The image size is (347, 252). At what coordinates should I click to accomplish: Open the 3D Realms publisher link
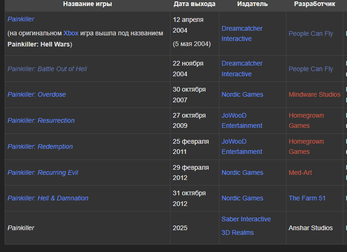[238, 232]
